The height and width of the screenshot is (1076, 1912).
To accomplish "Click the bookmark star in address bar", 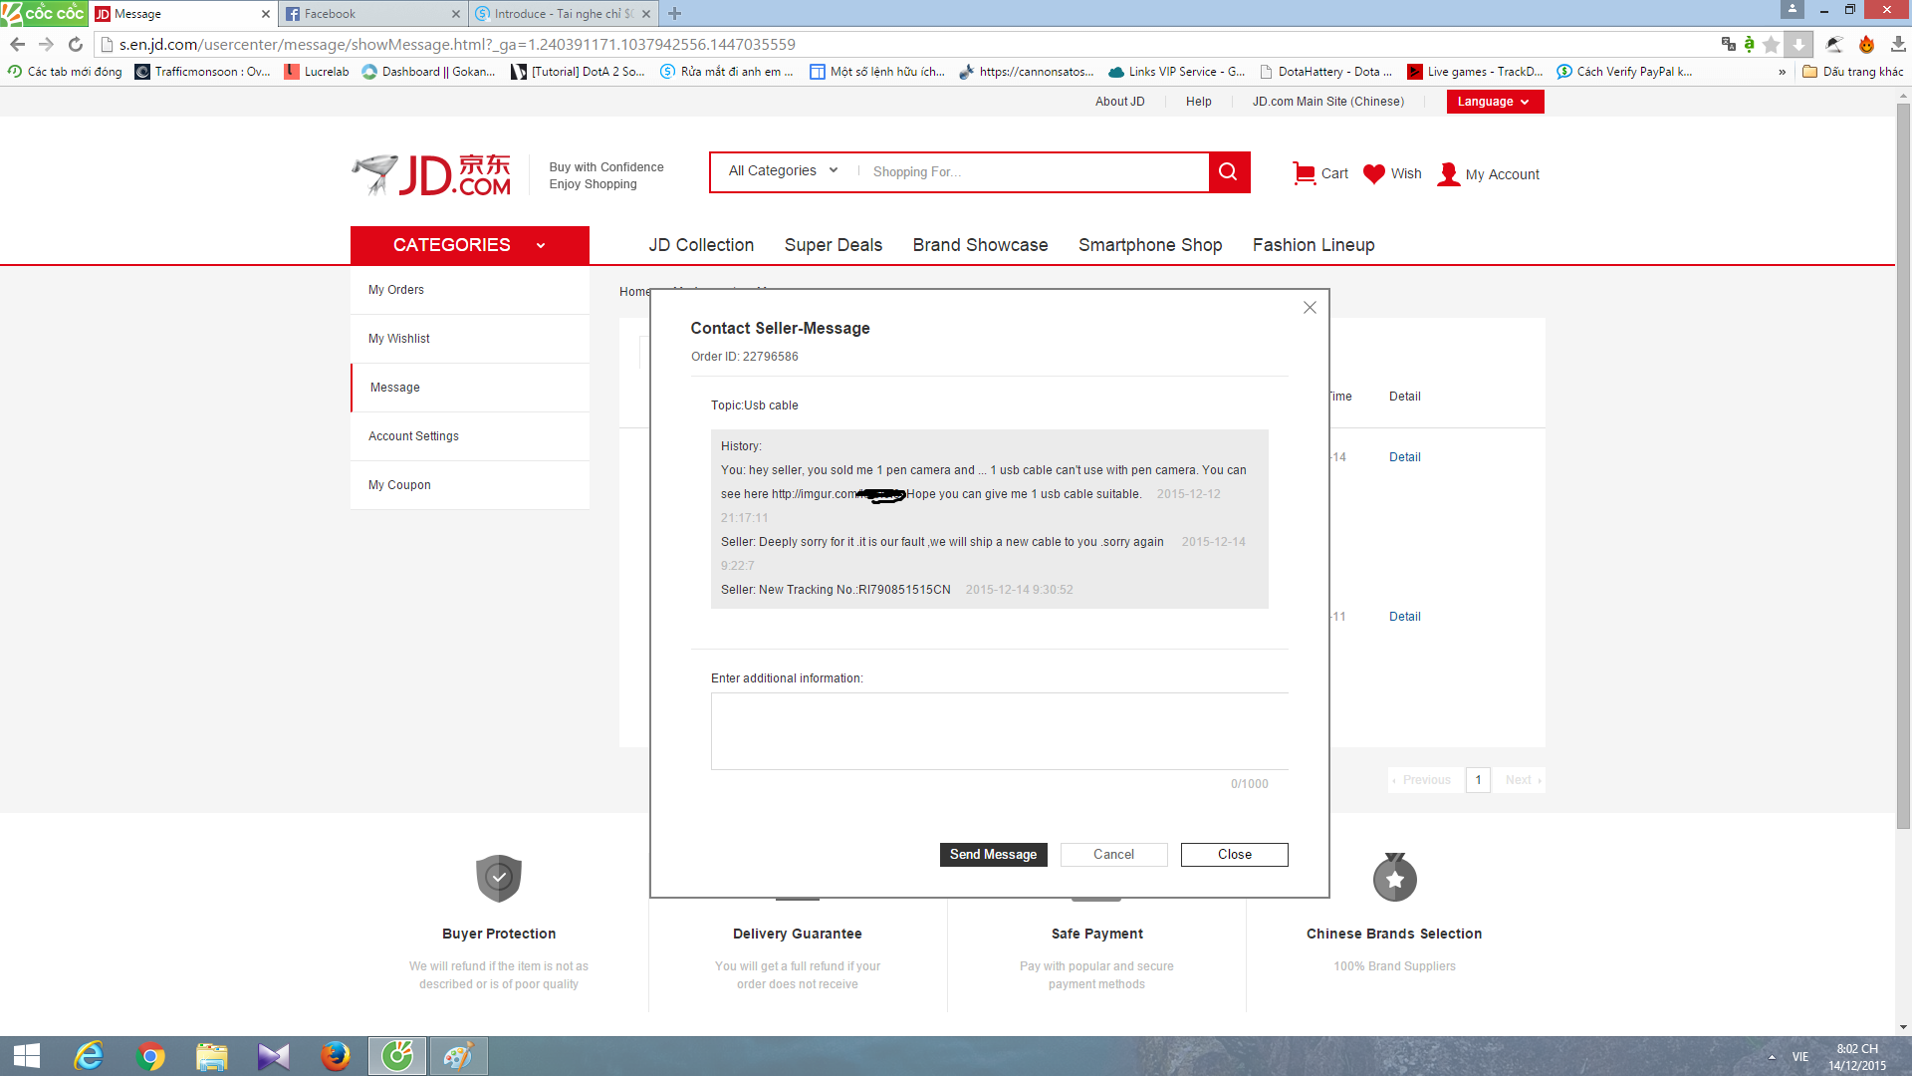I will (1771, 44).
